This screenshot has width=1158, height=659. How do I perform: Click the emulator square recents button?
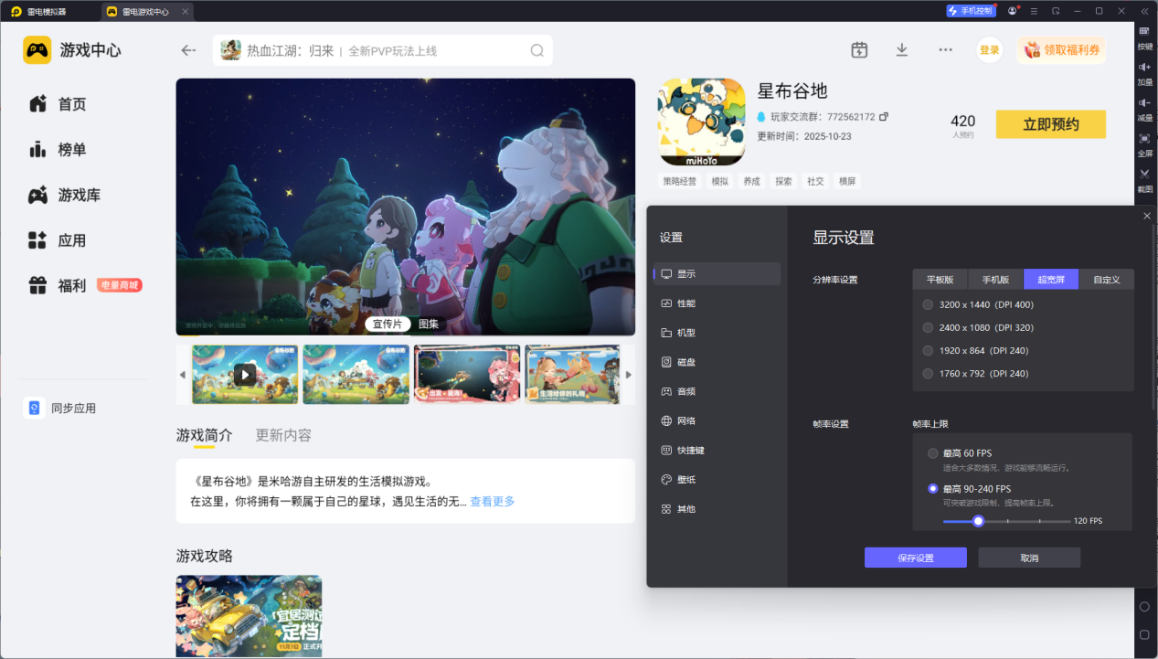tap(1144, 635)
